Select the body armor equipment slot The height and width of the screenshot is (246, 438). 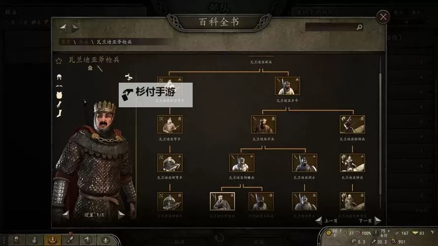(59, 95)
